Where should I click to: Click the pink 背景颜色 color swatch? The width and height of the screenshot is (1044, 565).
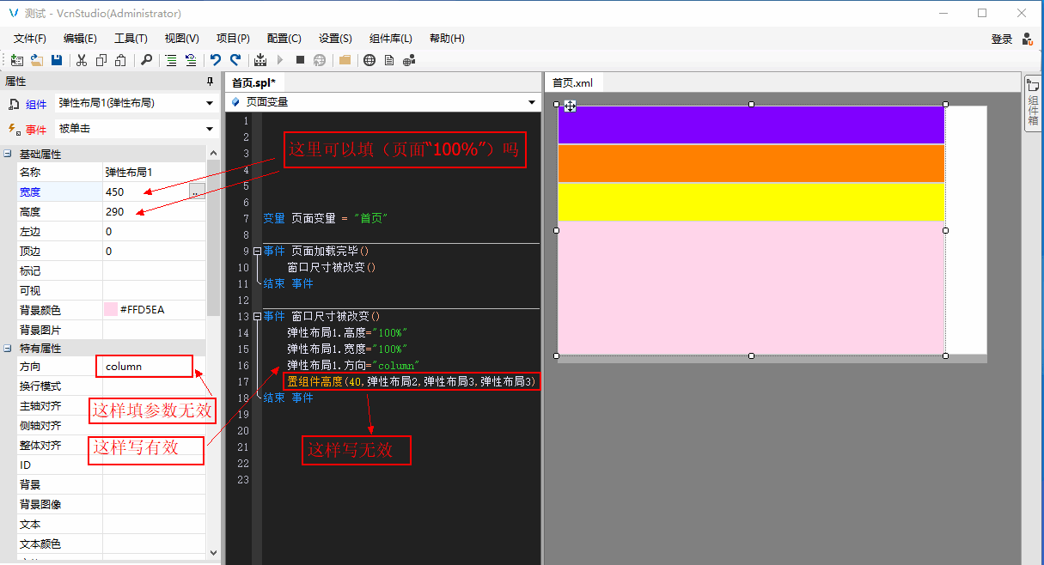click(x=111, y=310)
